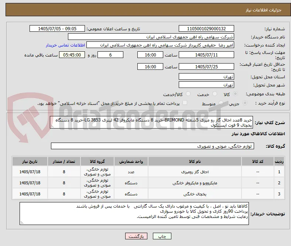291x246 pixels.
Task: Open the اطلاعات تماس خریدار link
Action: [x=65, y=45]
